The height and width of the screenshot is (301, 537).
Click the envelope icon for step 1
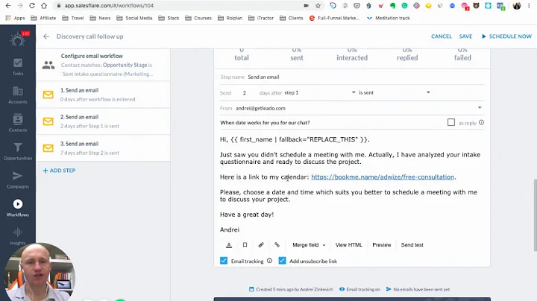(48, 95)
